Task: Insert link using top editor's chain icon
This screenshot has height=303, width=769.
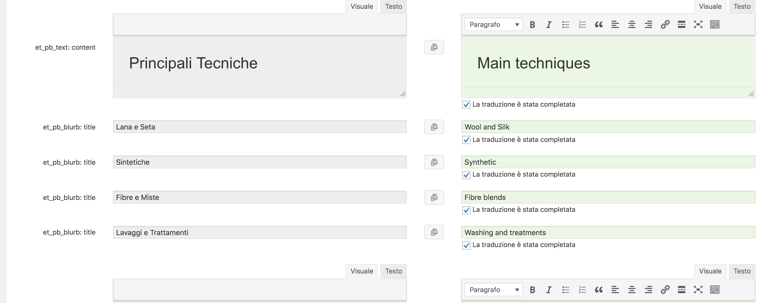Action: point(665,25)
